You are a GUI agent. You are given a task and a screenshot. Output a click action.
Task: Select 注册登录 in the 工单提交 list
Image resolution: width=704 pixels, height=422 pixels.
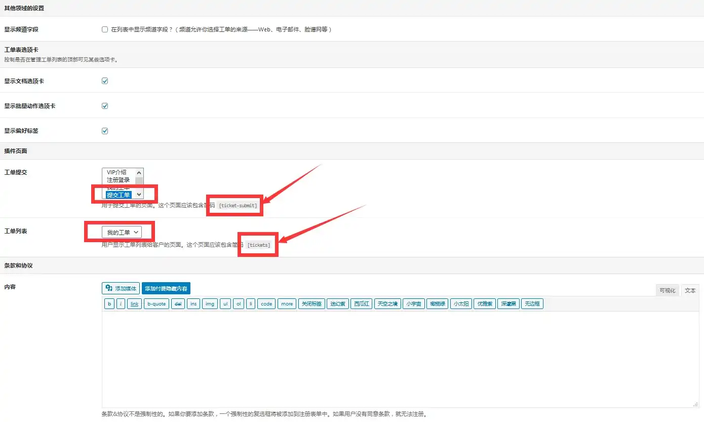(x=120, y=180)
